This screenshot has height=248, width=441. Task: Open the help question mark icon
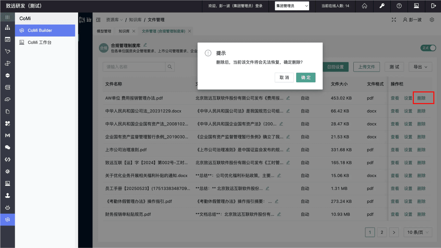tap(399, 6)
